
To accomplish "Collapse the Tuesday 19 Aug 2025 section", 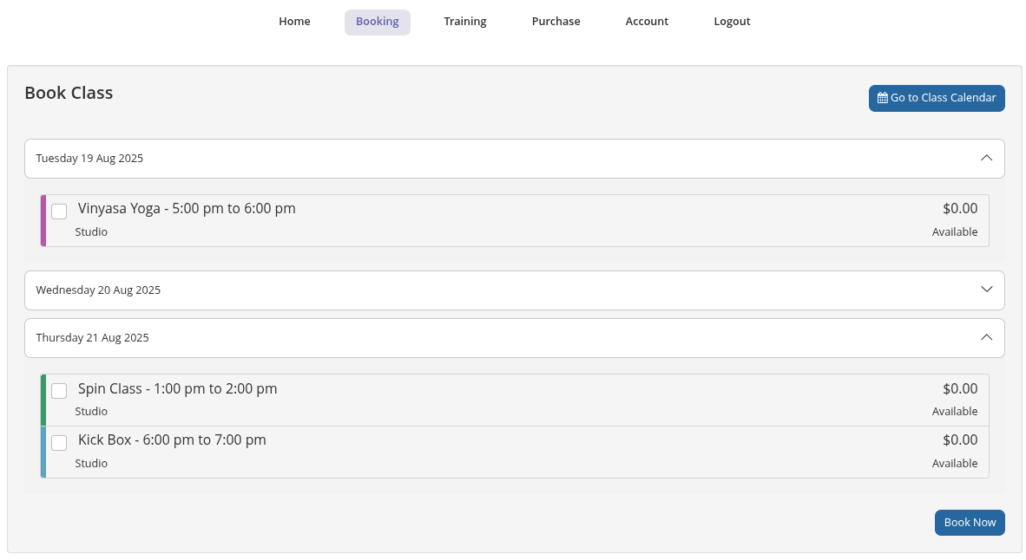I will tap(985, 159).
